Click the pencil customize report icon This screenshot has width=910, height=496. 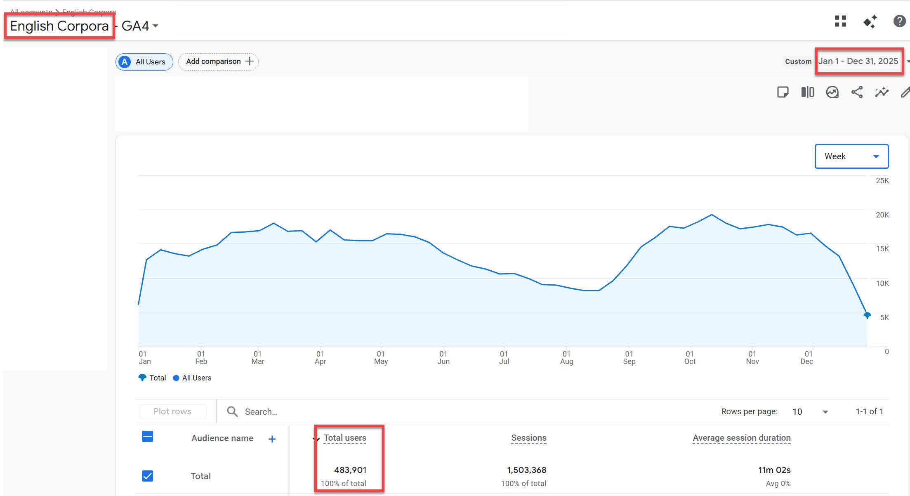coord(905,92)
